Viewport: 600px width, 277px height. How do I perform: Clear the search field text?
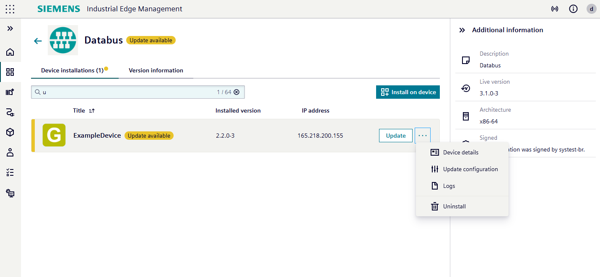click(236, 92)
